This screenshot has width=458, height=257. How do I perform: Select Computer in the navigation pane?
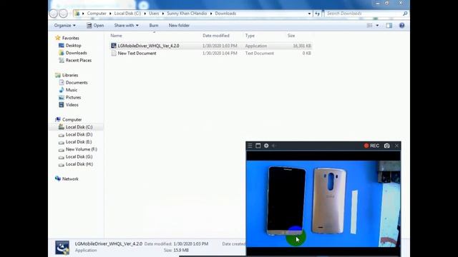(72, 120)
